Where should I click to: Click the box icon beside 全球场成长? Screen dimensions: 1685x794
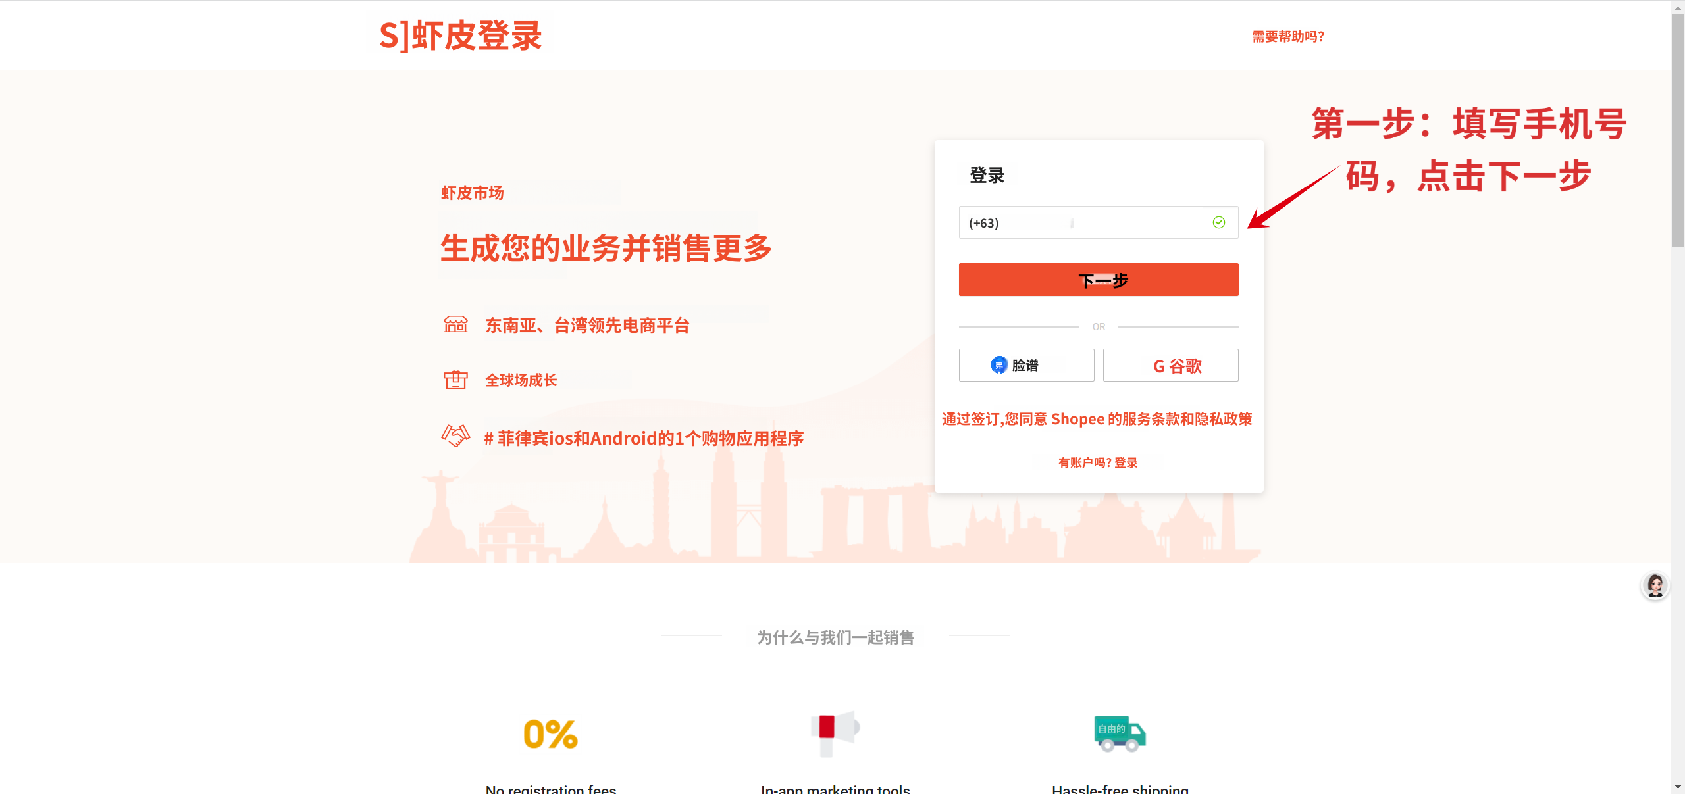[455, 380]
